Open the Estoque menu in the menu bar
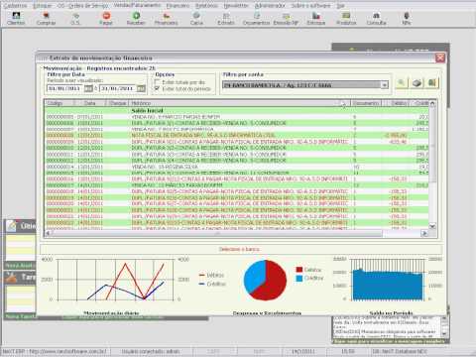476x357 pixels. [43, 6]
